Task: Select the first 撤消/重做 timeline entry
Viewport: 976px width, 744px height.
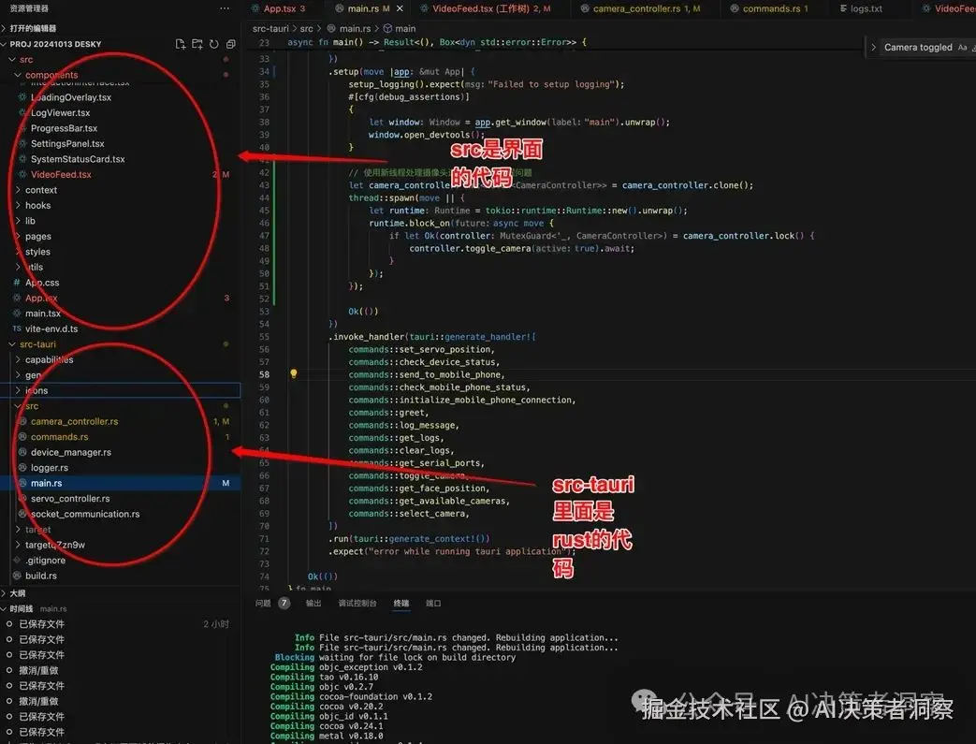Action: (38, 670)
